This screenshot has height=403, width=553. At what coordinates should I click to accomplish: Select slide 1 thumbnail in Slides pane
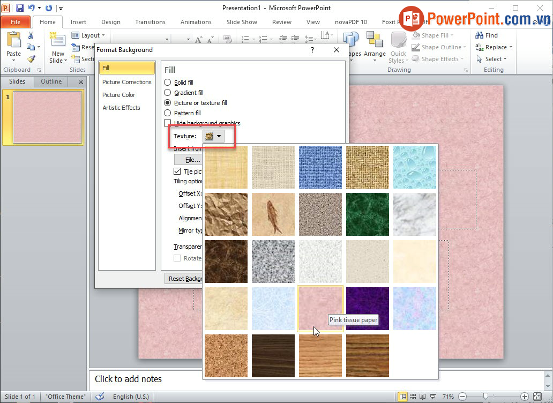[47, 117]
